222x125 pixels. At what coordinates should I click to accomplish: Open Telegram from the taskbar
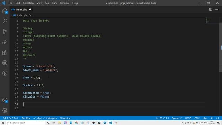coord(105,123)
